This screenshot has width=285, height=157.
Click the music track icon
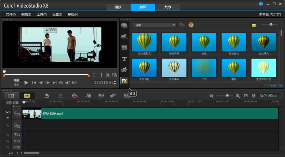click(17, 147)
